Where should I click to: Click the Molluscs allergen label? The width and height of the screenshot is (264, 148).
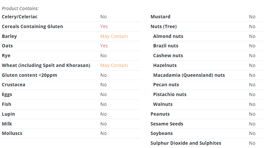[x=12, y=133]
